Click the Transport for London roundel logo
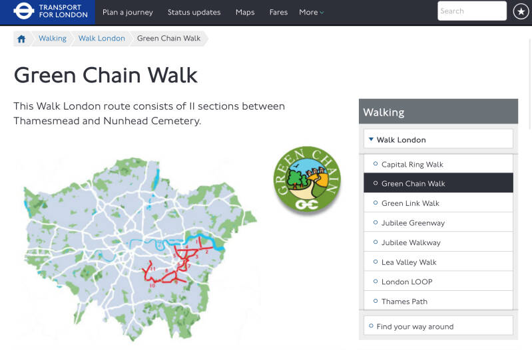This screenshot has width=532, height=350. tap(23, 12)
